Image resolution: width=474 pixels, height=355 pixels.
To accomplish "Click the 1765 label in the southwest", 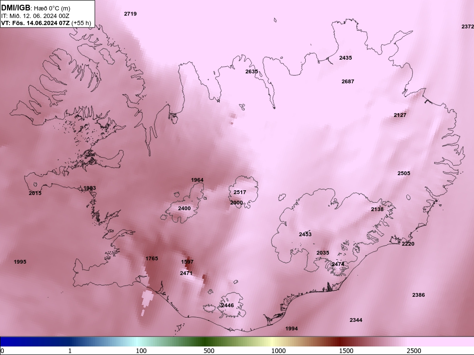I will point(152,258).
